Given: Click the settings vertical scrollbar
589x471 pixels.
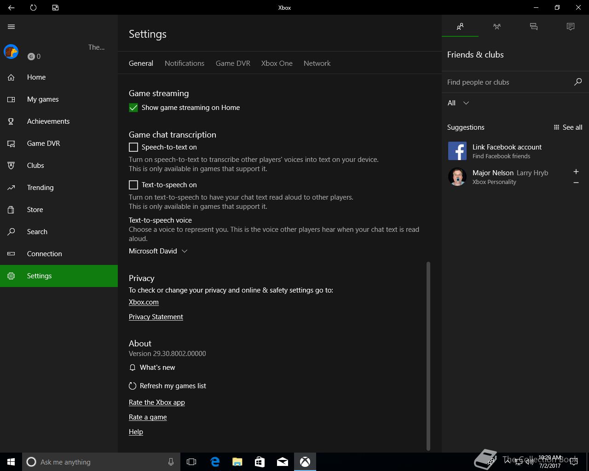Looking at the screenshot, I should [x=428, y=356].
